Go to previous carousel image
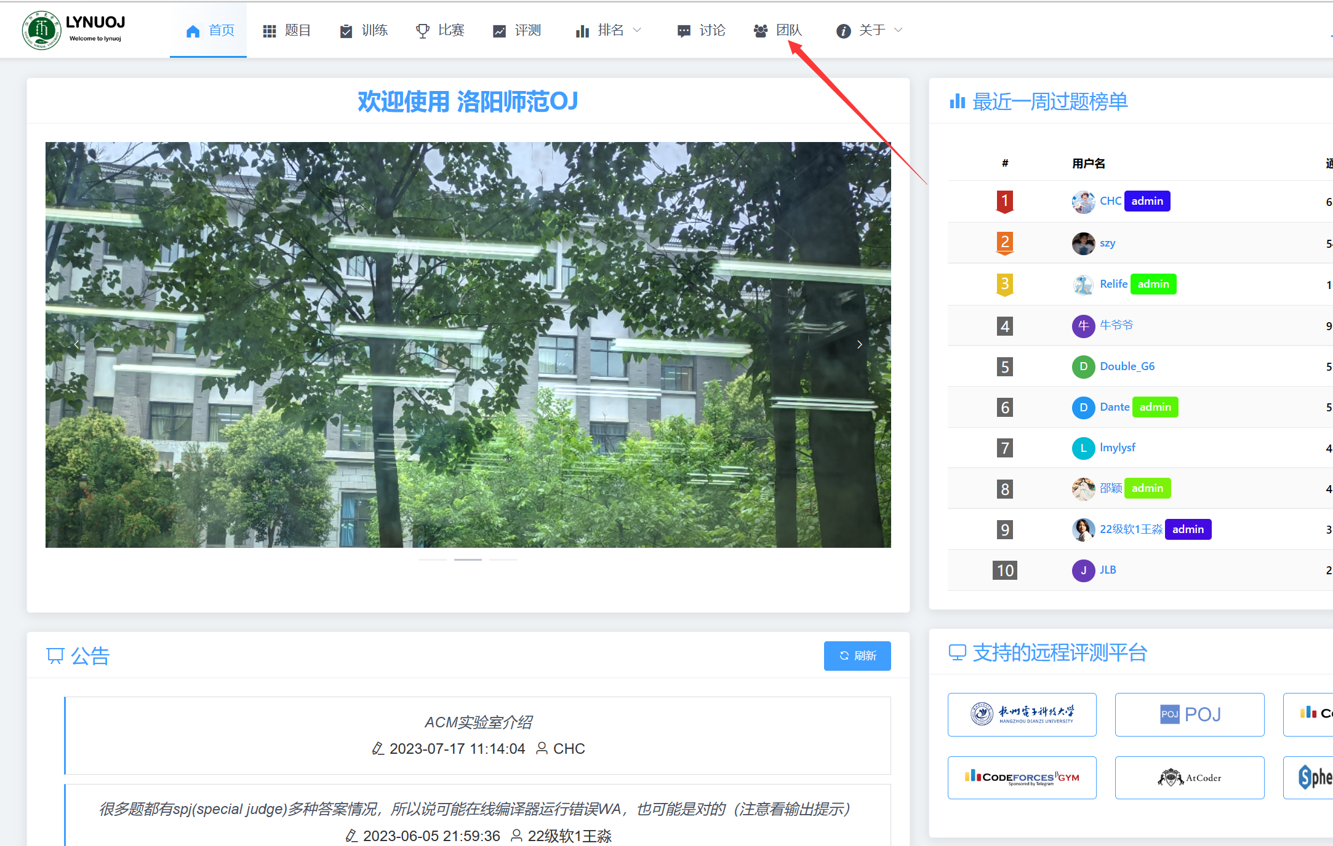 pos(76,345)
